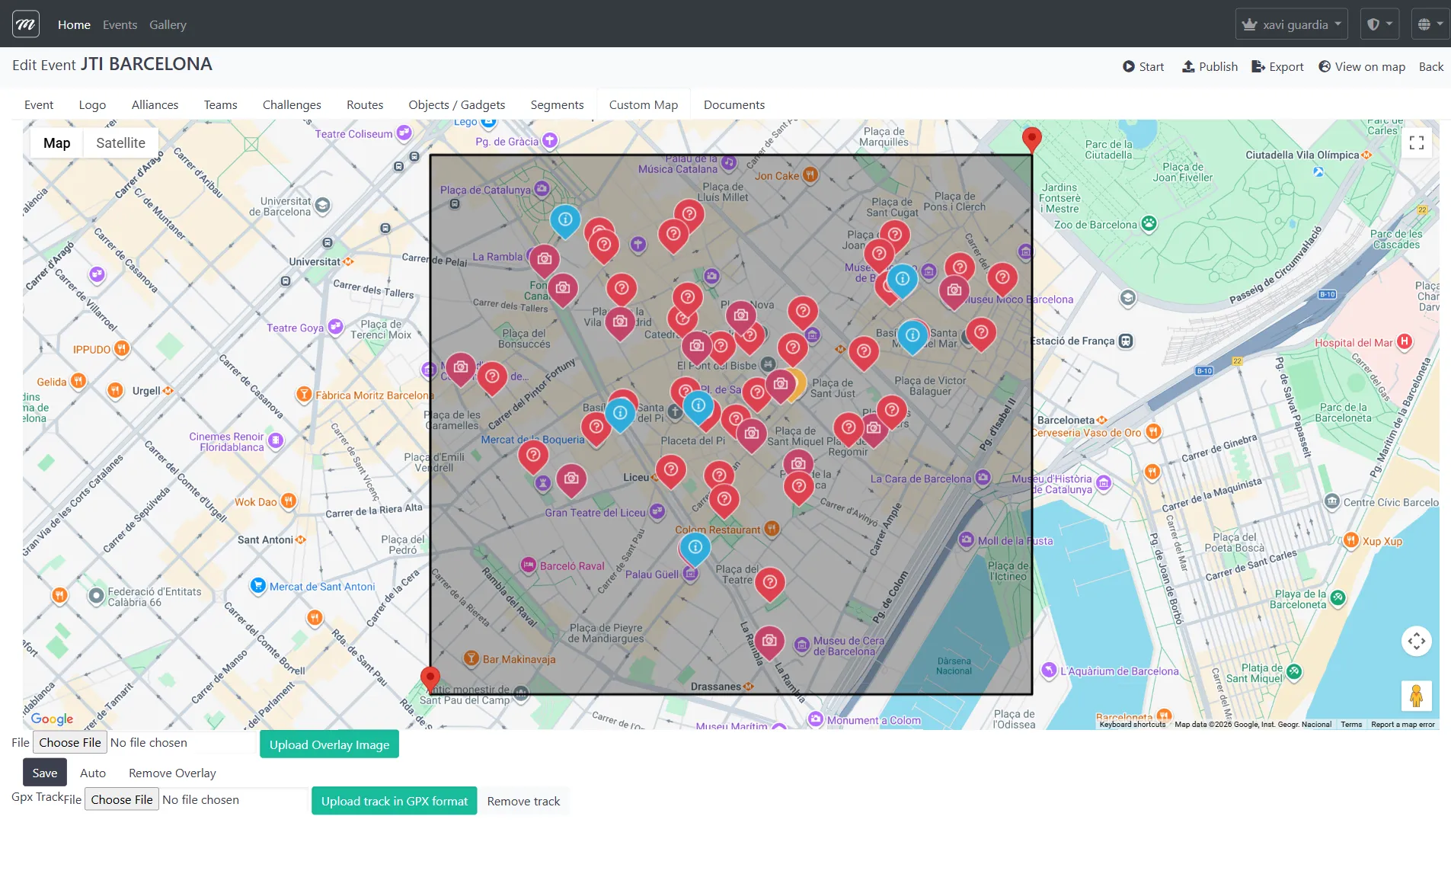Click the Street View pegman icon

(1416, 696)
